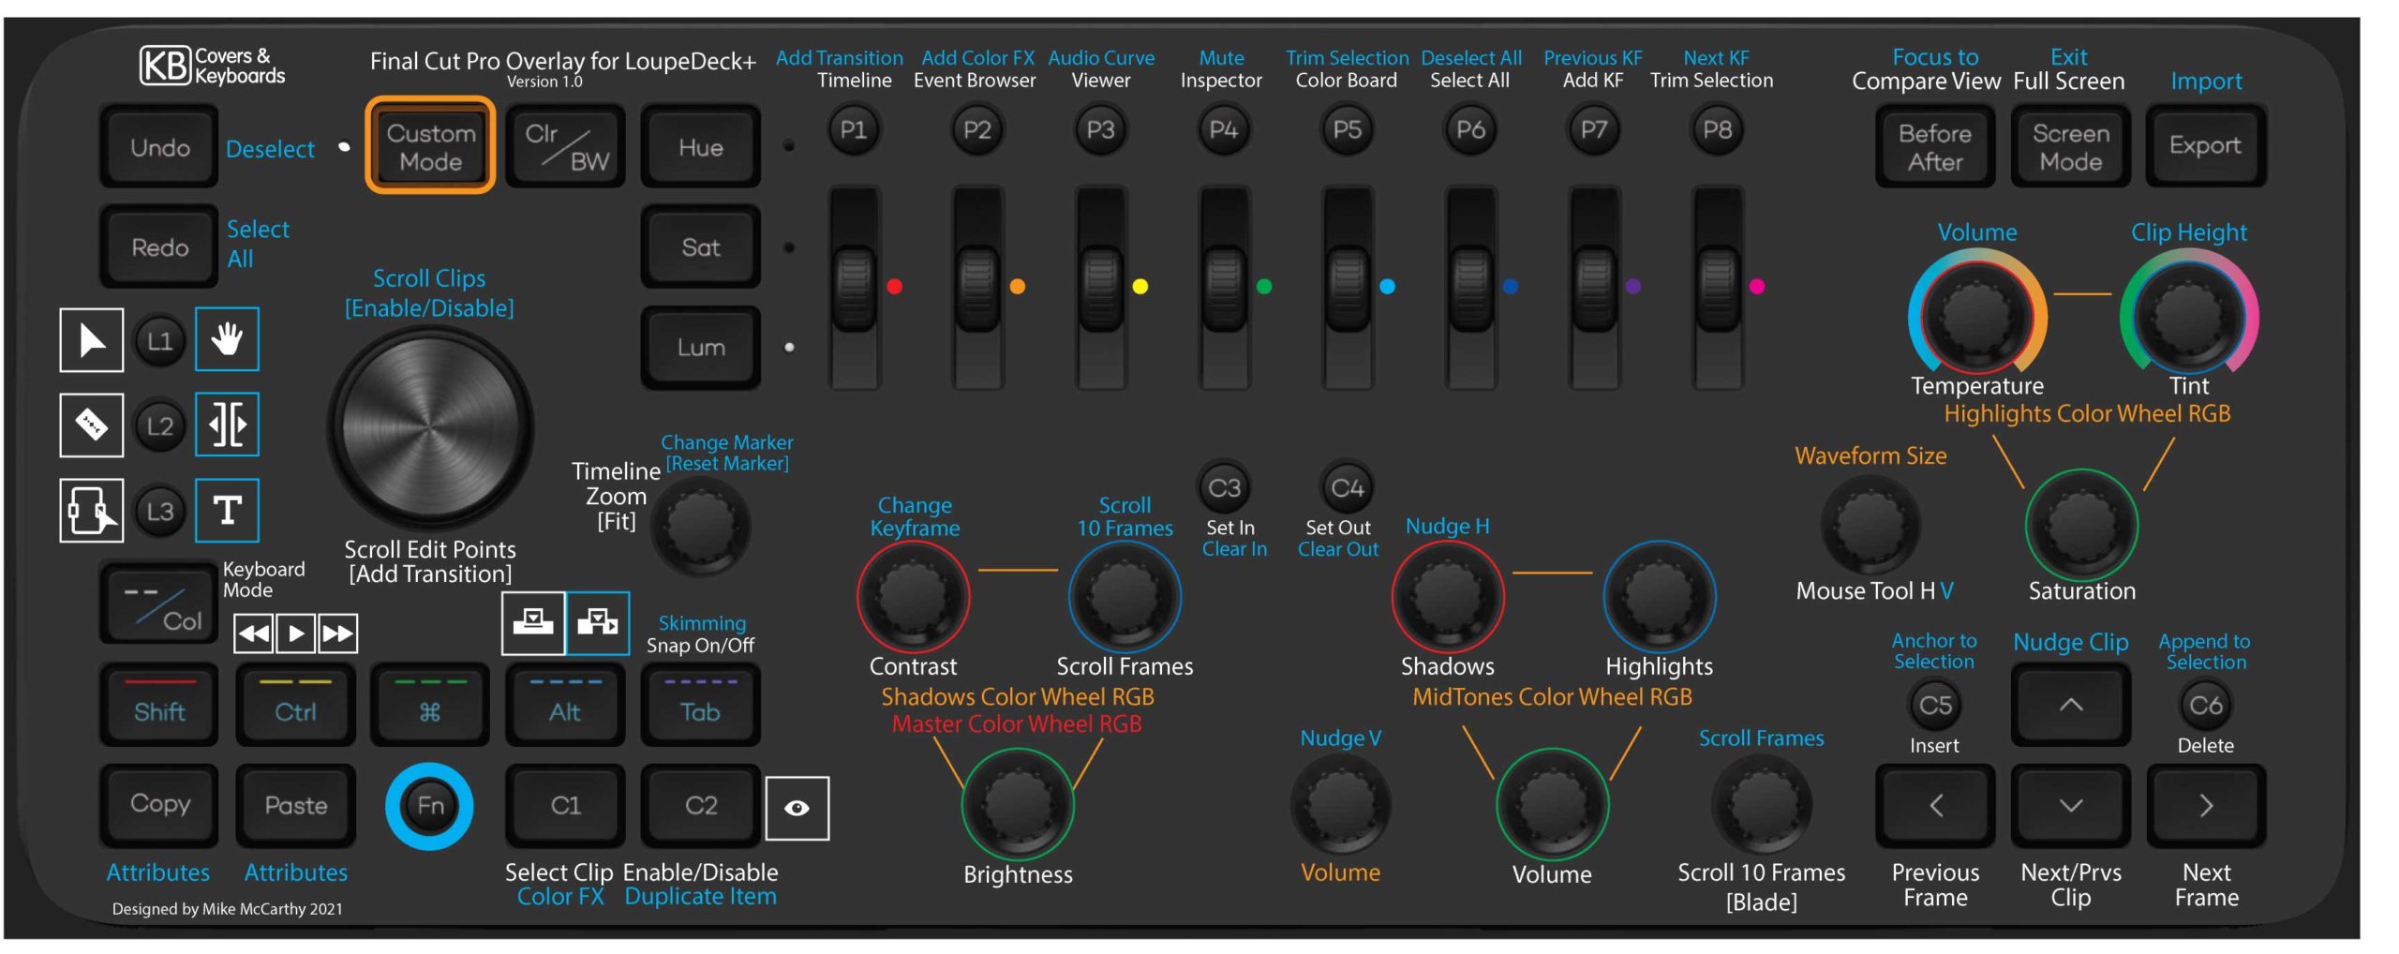Toggle the Before After button
Image resolution: width=2399 pixels, height=954 pixels.
pos(1936,147)
